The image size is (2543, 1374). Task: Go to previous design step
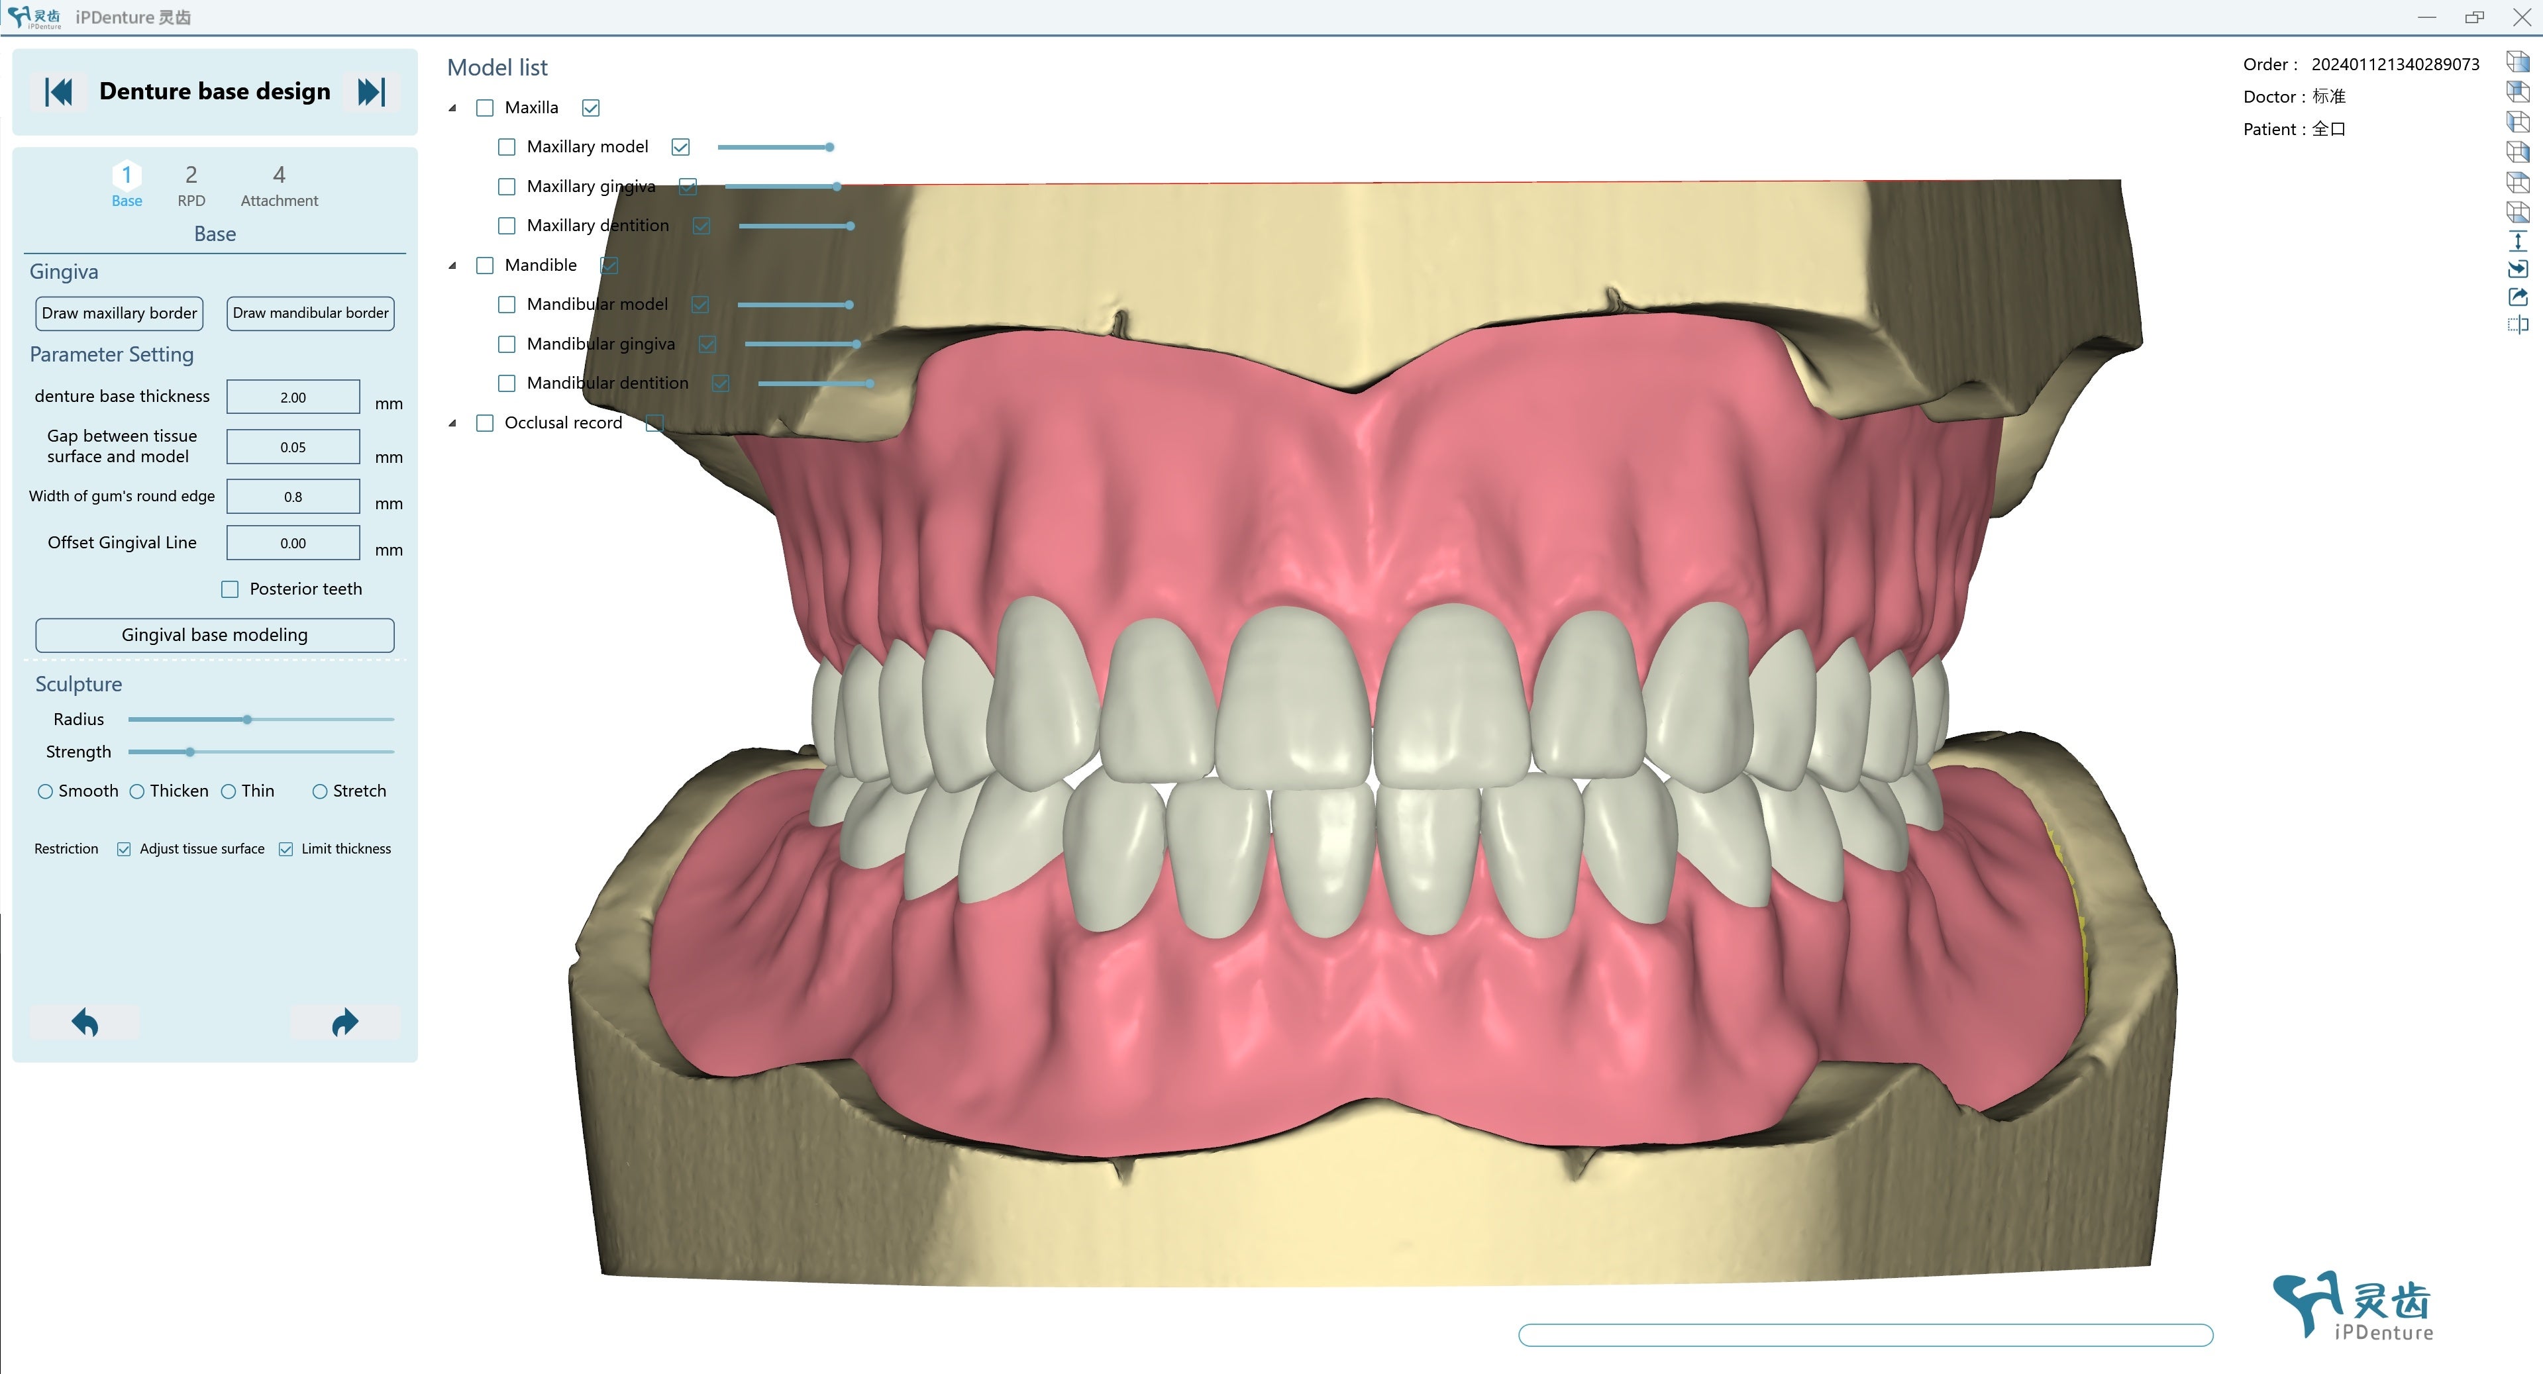59,92
